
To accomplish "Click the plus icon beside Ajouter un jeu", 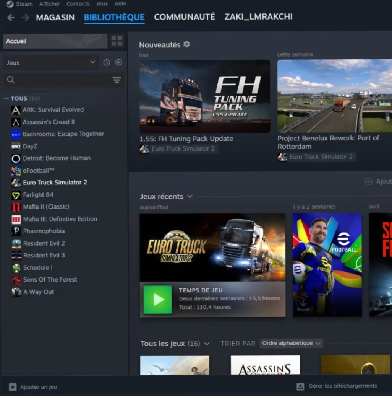I will coord(13,387).
